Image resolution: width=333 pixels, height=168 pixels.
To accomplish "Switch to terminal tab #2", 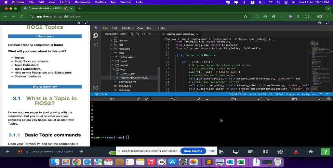I will 172,99.
